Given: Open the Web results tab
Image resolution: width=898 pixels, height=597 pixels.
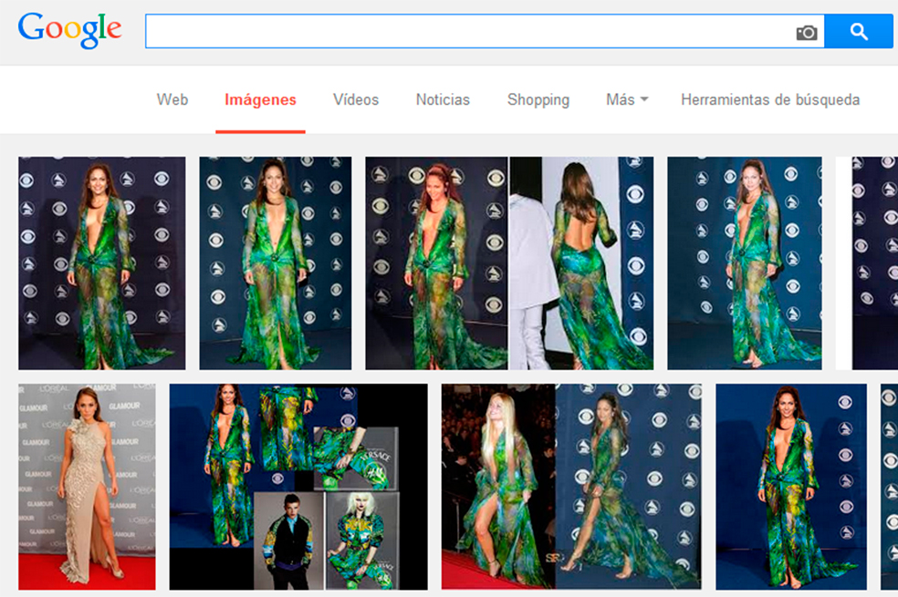Looking at the screenshot, I should [172, 99].
